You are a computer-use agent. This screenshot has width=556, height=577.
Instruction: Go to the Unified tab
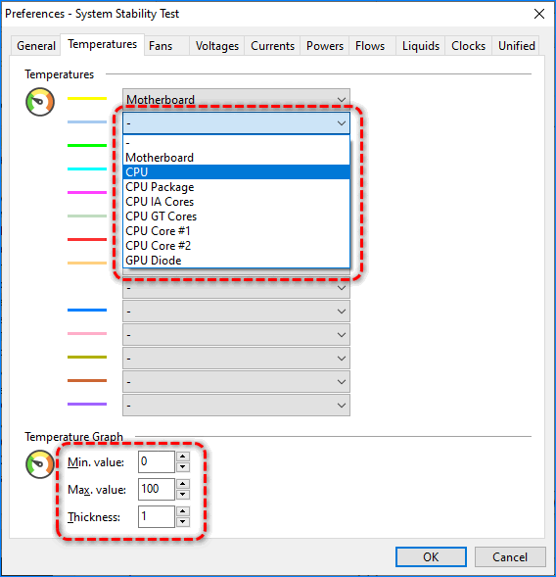click(x=516, y=46)
